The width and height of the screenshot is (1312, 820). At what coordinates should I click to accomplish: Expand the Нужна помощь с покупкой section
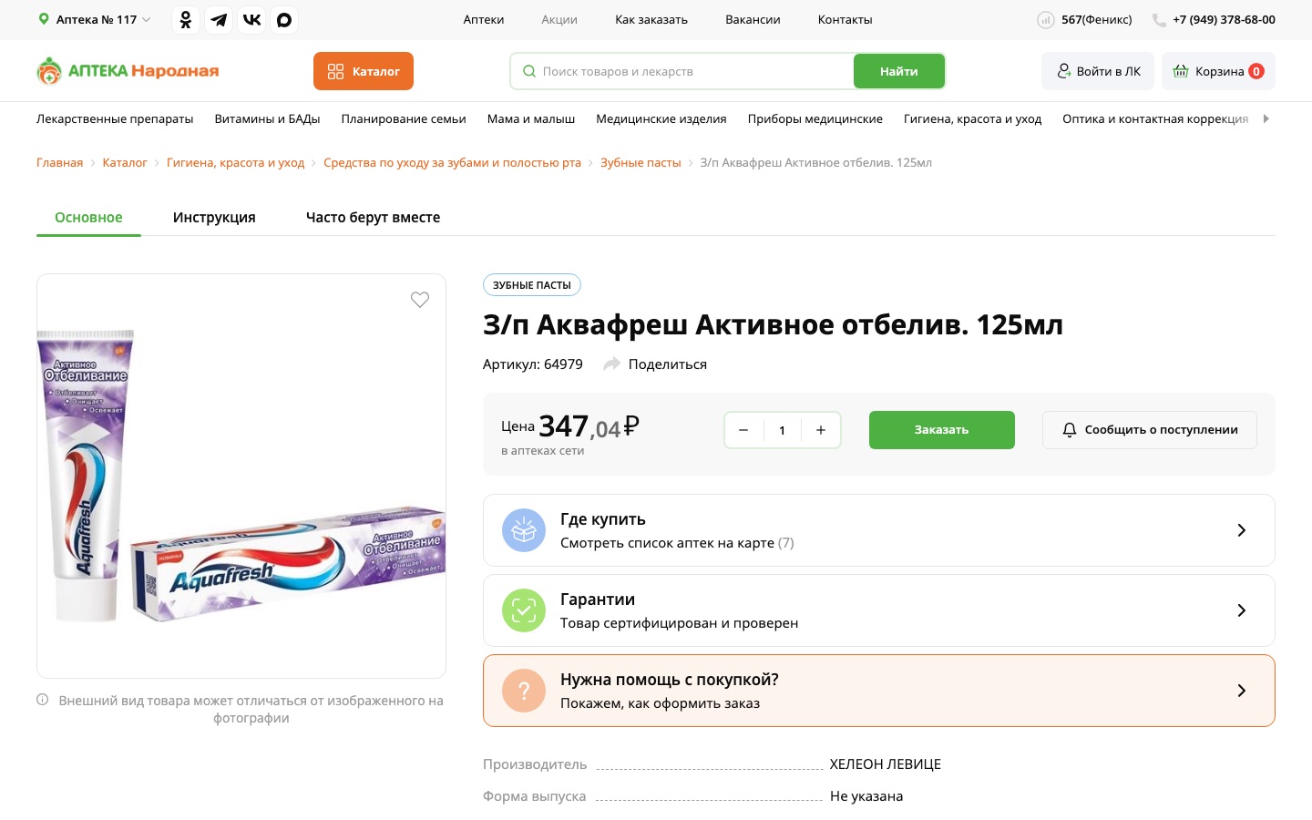coord(879,691)
